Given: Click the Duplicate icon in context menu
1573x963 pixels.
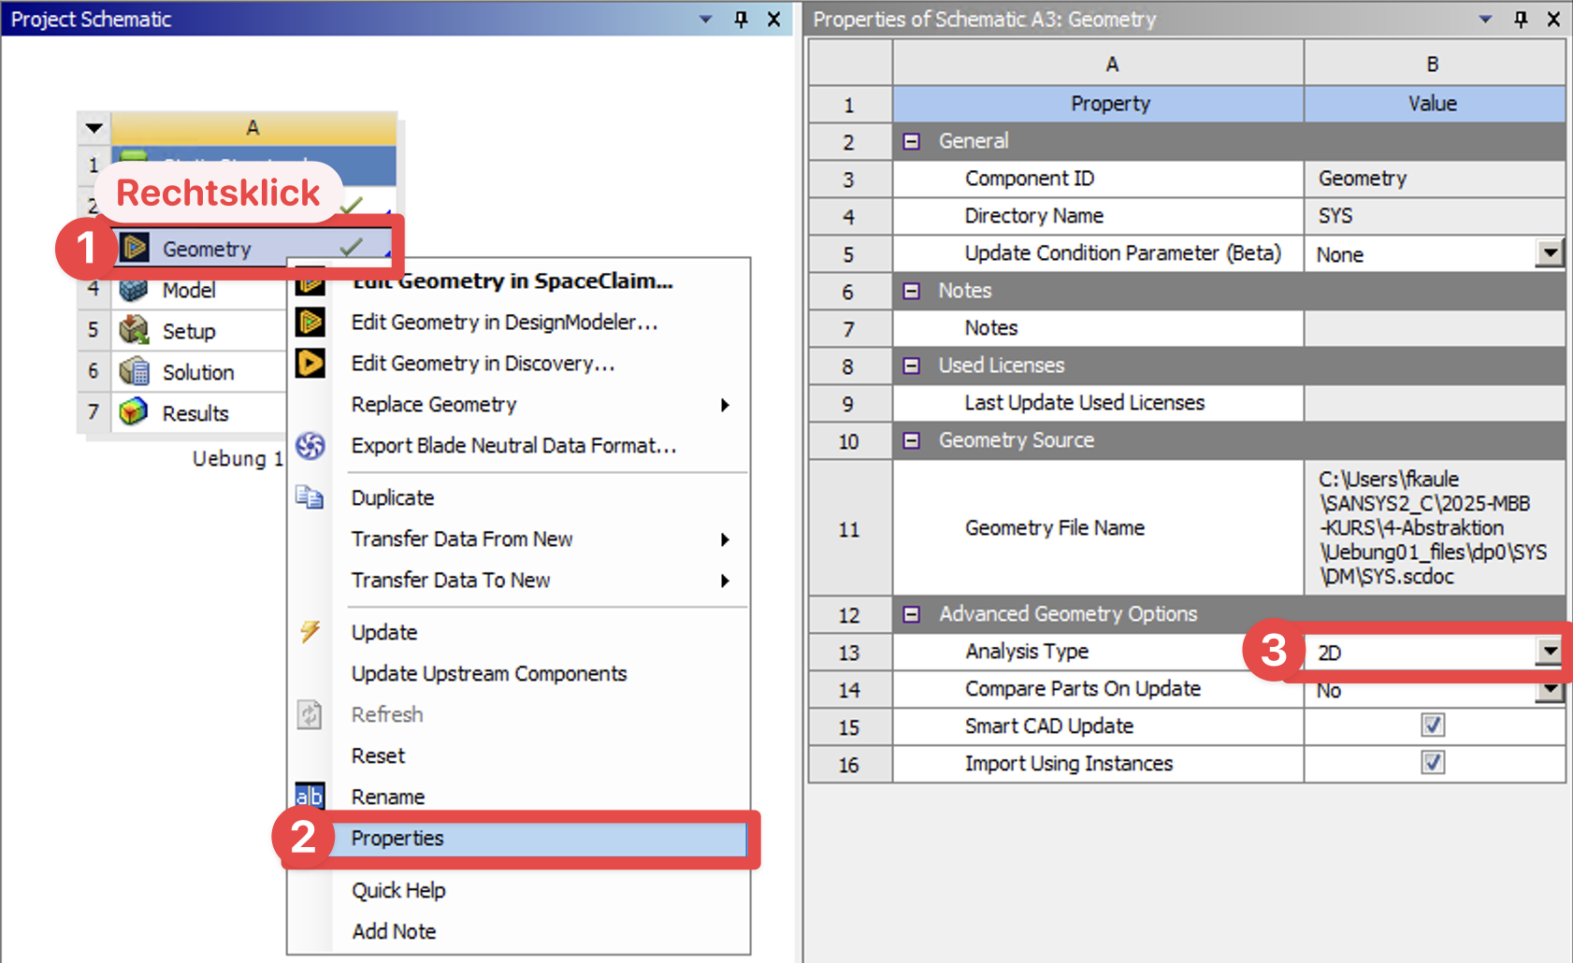Looking at the screenshot, I should click(x=310, y=497).
